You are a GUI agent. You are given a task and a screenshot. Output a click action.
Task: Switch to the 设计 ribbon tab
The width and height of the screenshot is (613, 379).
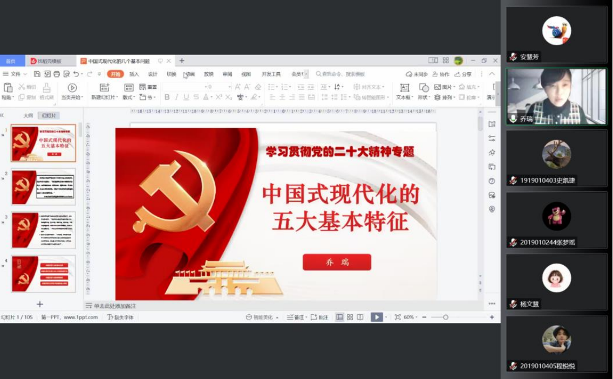pyautogui.click(x=153, y=74)
